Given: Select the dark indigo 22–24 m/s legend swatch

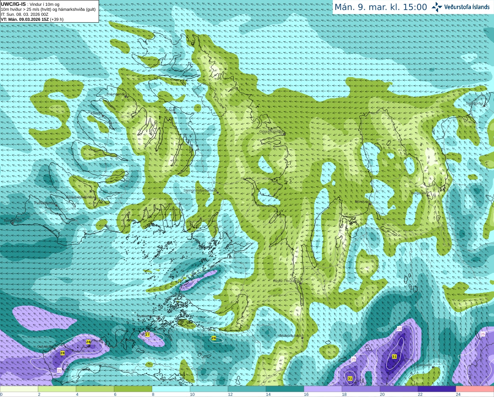Looking at the screenshot, I should [x=437, y=389].
